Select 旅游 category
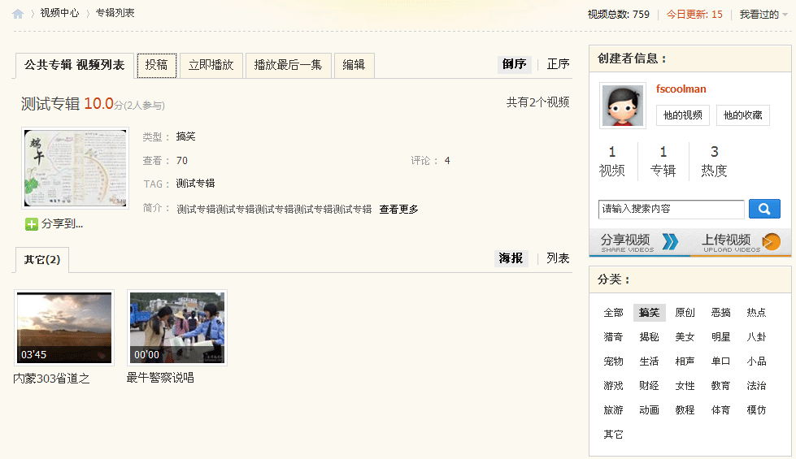 click(613, 409)
